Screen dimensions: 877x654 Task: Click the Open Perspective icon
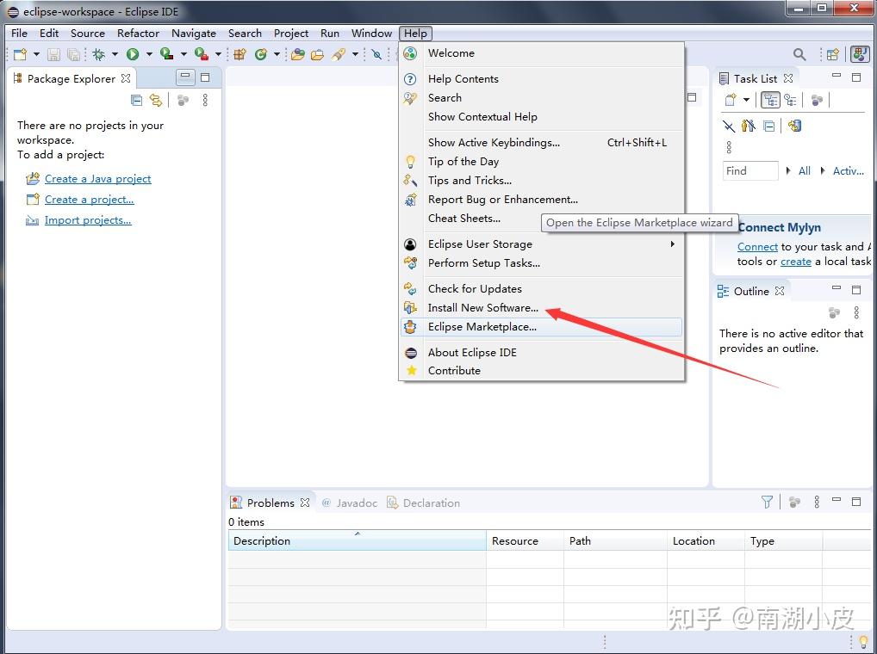[833, 54]
